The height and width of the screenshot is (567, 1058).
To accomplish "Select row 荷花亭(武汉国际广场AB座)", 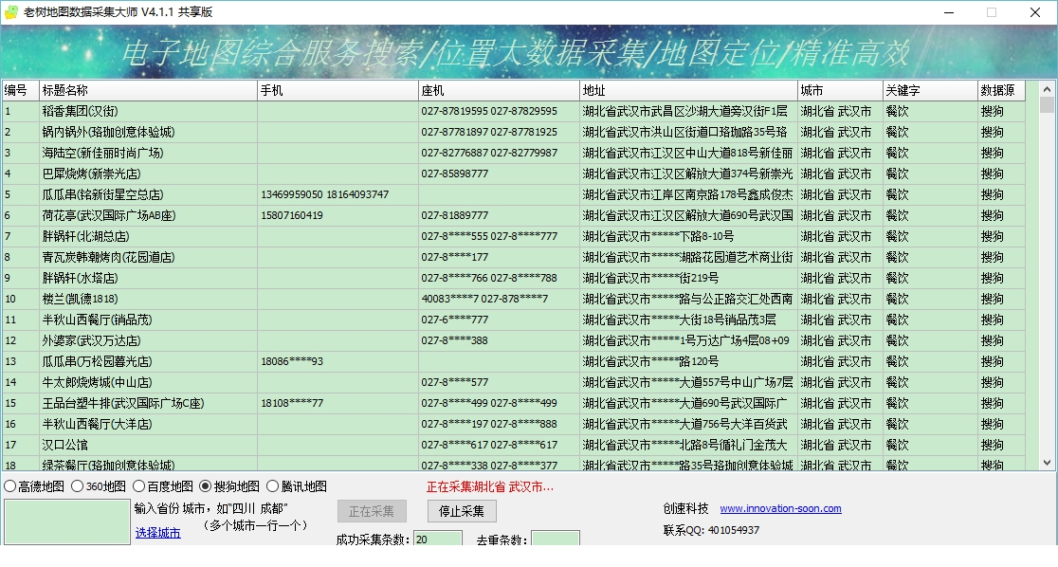I will (x=513, y=216).
